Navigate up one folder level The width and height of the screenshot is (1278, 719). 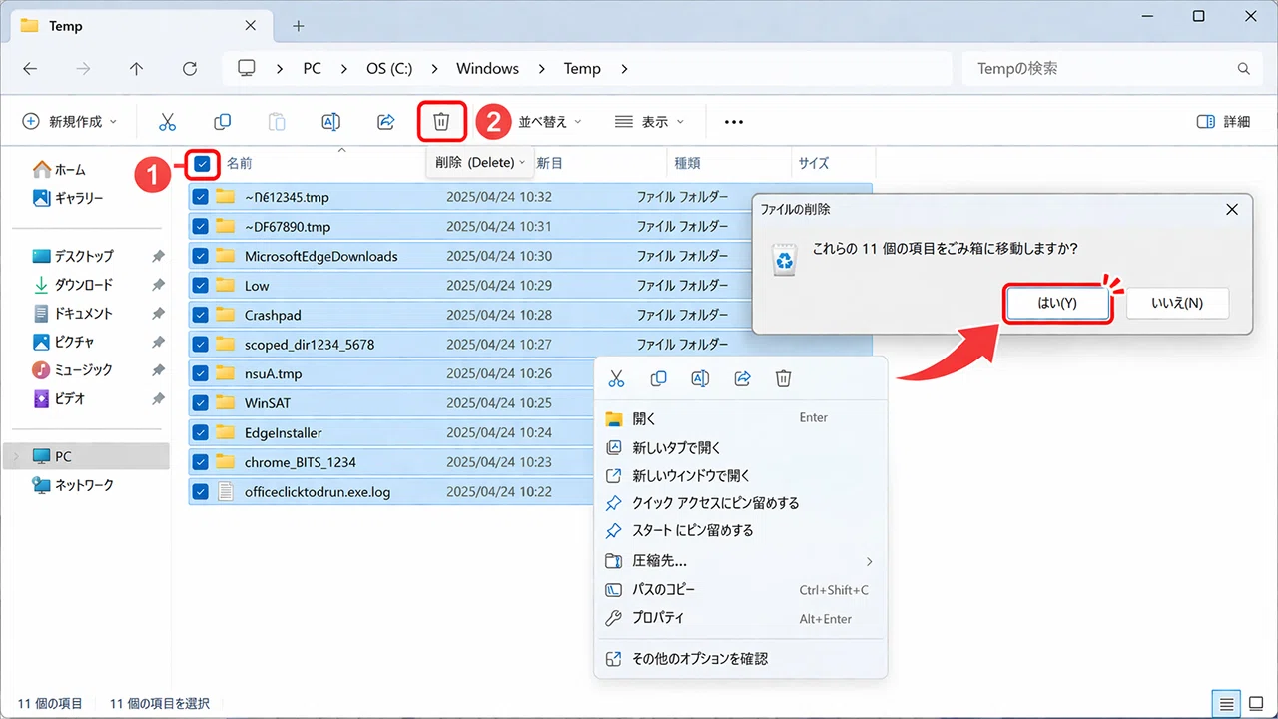pos(137,69)
